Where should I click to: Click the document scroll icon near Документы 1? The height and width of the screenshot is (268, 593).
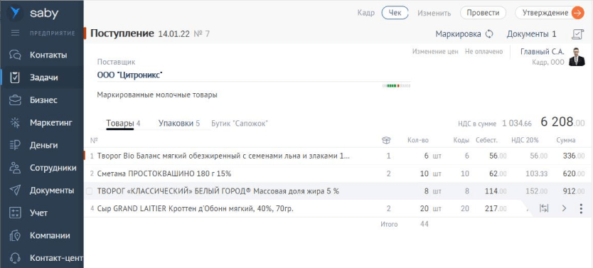click(577, 34)
